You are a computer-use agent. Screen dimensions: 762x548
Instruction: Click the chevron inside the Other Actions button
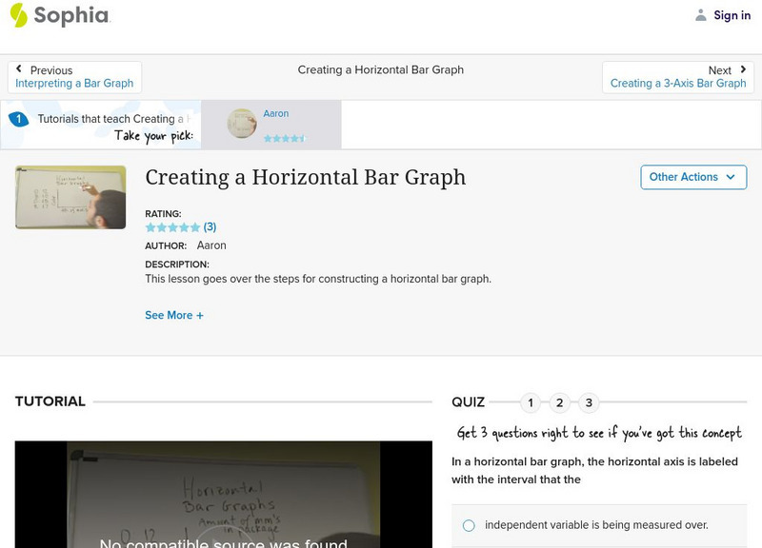click(730, 177)
